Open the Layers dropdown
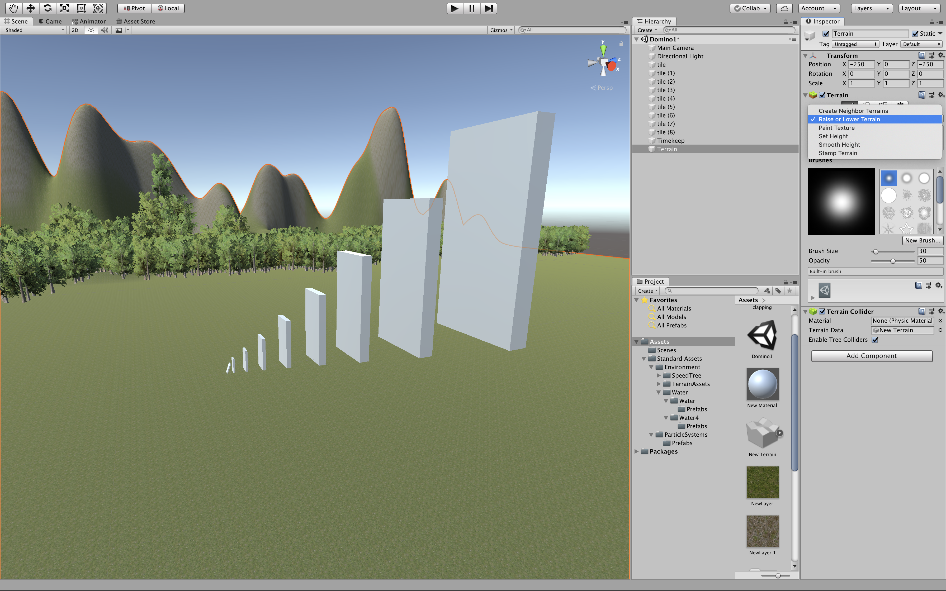Screen dimensions: 946x591 [x=871, y=8]
